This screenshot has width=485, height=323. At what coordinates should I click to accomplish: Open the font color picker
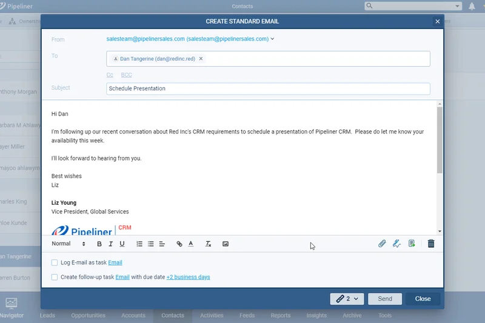pyautogui.click(x=191, y=244)
